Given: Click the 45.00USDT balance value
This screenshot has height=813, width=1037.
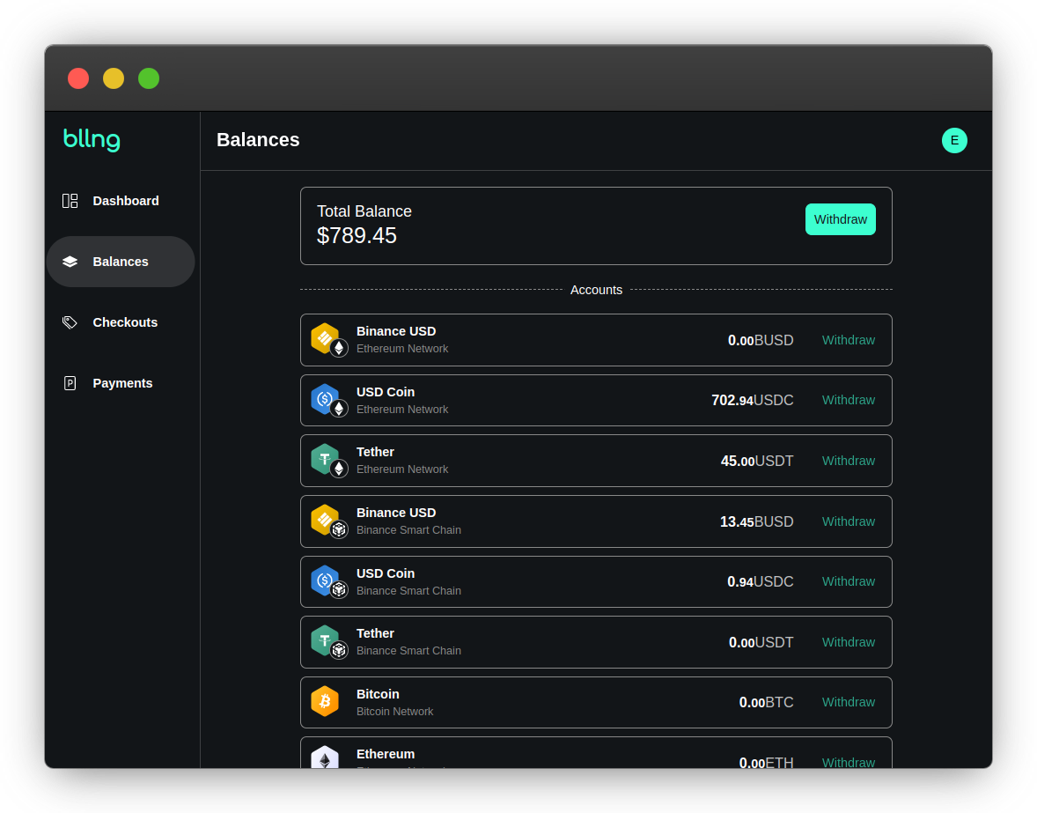Looking at the screenshot, I should point(756,461).
